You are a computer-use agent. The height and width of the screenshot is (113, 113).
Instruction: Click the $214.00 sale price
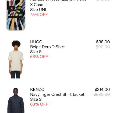click(x=102, y=90)
